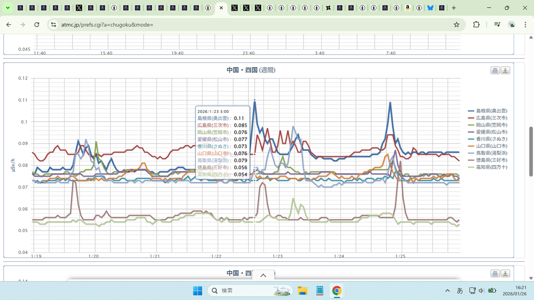
Task: Toggle the 島根県(奥出雲) series in the legend
Action: point(488,111)
